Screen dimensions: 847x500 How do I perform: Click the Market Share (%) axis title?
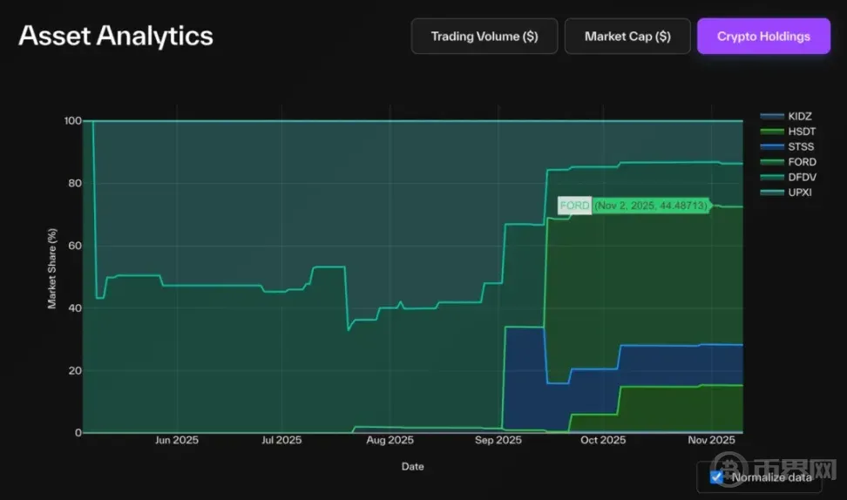pos(52,269)
